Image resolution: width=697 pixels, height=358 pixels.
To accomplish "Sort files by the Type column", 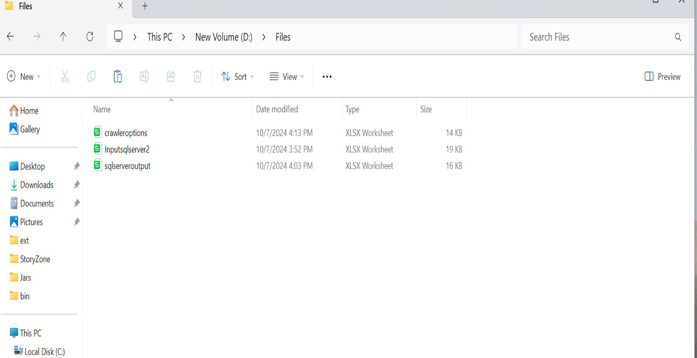I will click(352, 109).
